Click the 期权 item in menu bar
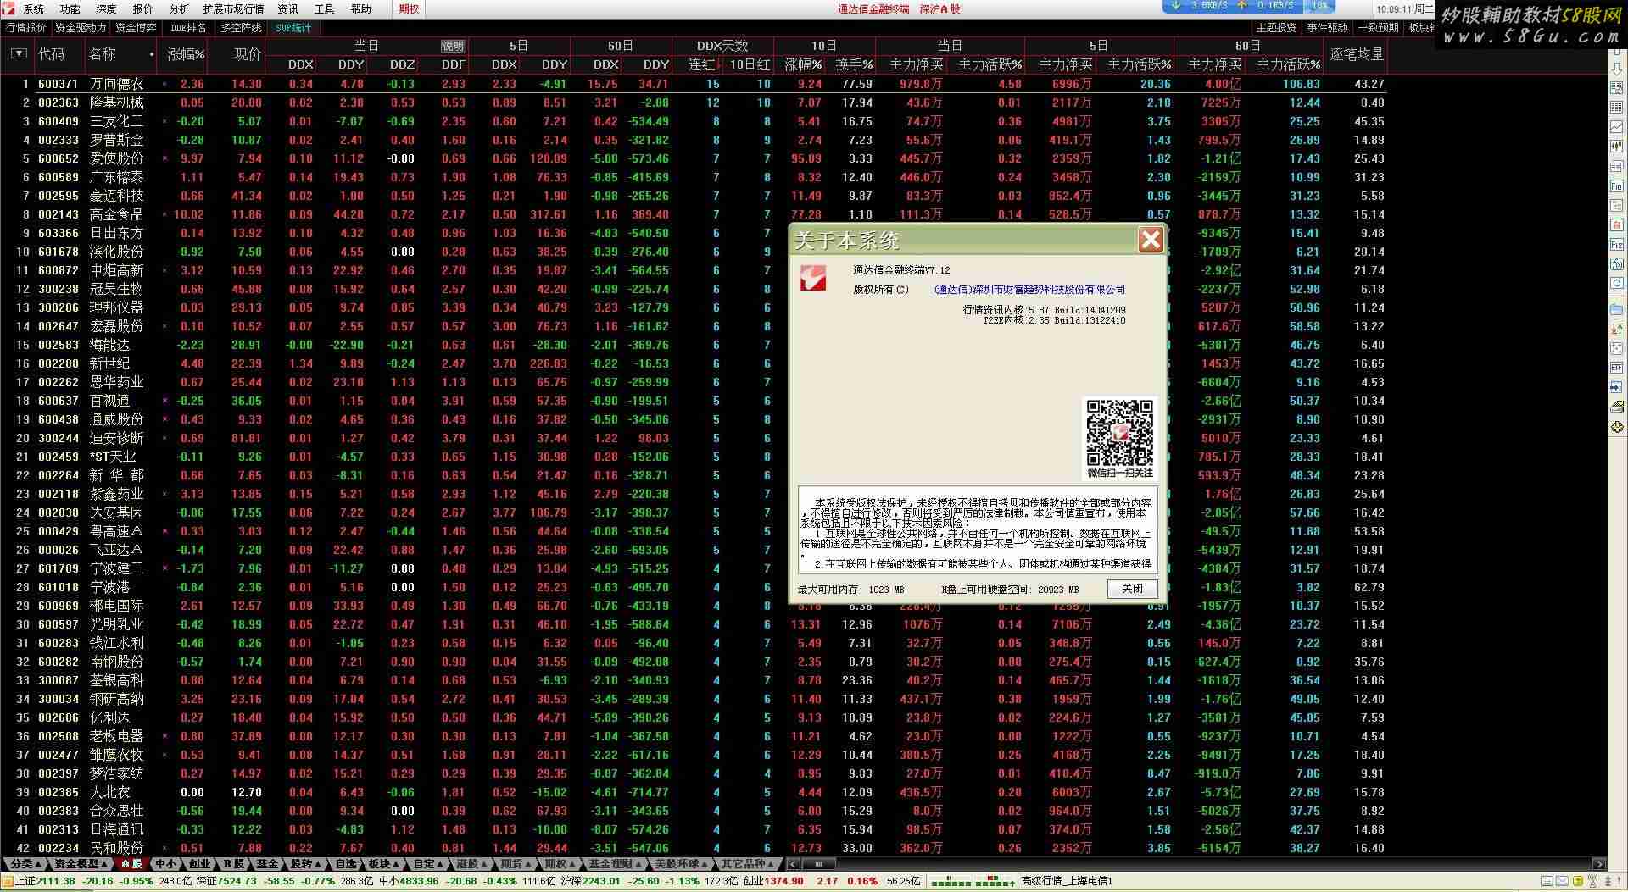The image size is (1628, 892). [x=410, y=9]
